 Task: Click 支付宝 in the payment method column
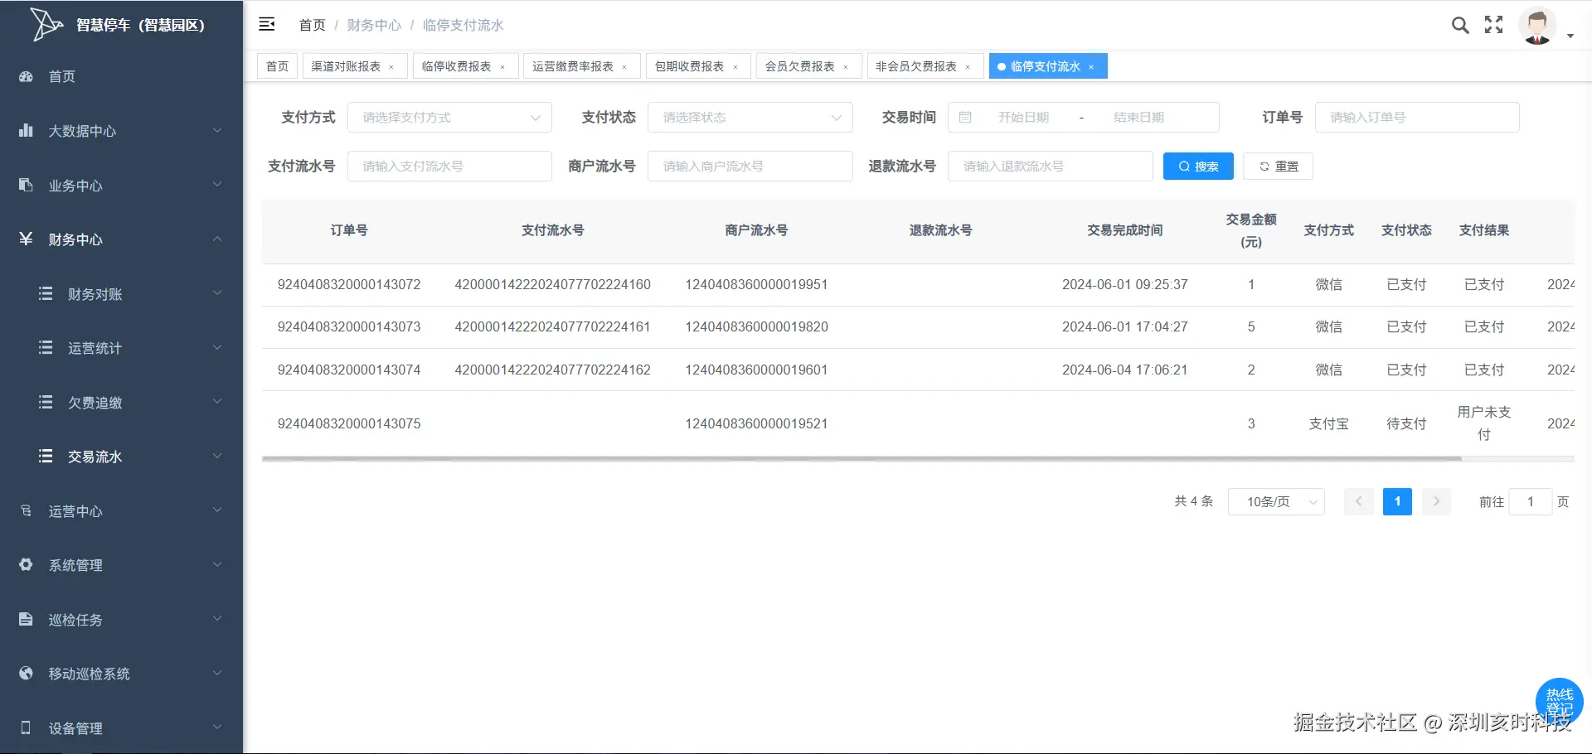1329,423
